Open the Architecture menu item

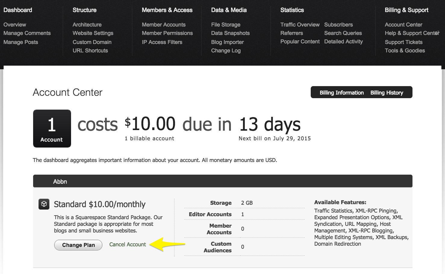pos(87,25)
